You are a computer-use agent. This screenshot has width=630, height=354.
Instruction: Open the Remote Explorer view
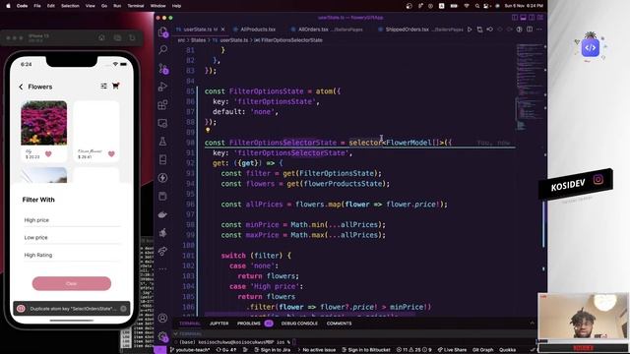coord(162,123)
